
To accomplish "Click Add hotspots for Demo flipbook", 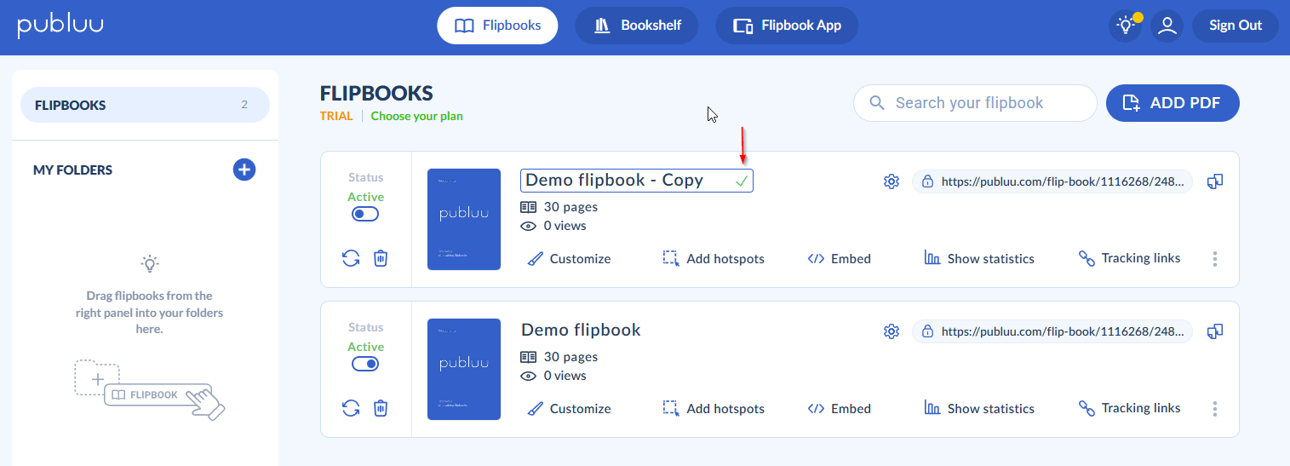I will pos(714,408).
